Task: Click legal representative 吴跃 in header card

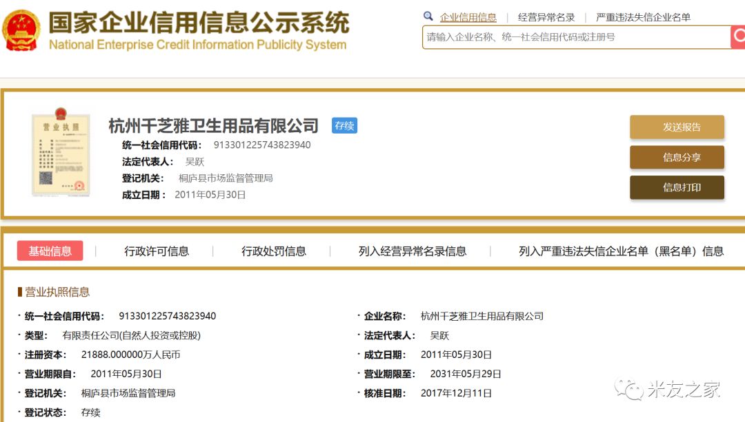Action: click(195, 162)
